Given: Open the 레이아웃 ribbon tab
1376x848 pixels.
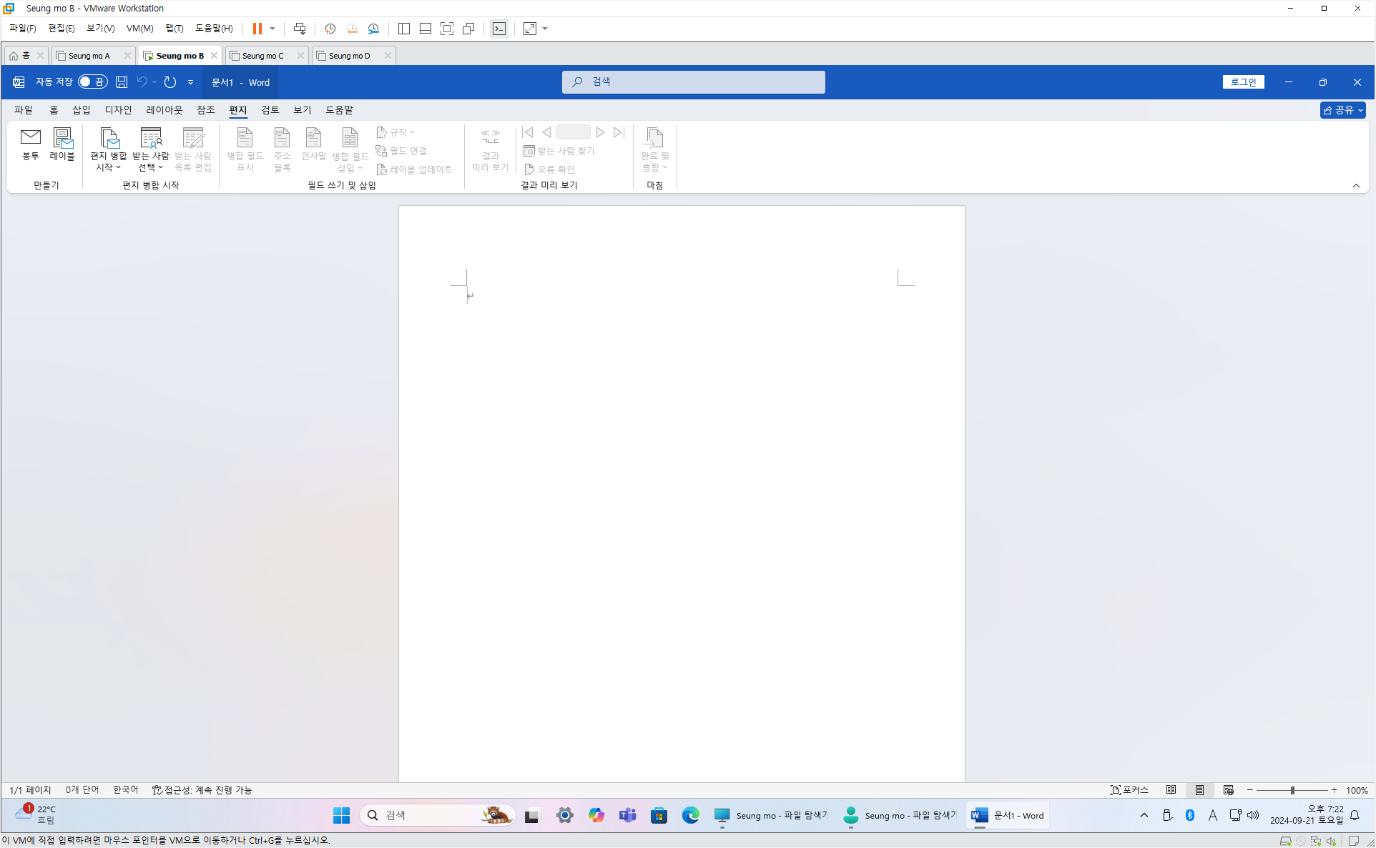Looking at the screenshot, I should 164,110.
